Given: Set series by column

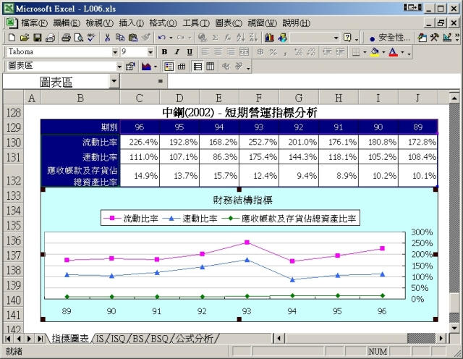Looking at the screenshot, I should pos(211,67).
